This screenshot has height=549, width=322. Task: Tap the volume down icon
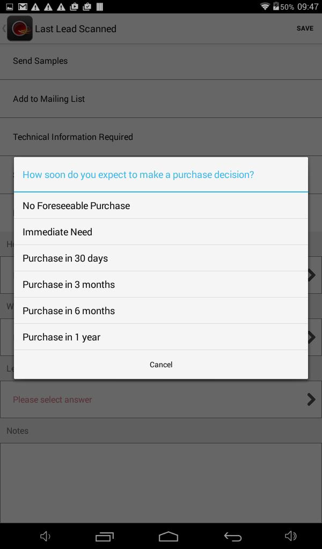click(x=46, y=536)
